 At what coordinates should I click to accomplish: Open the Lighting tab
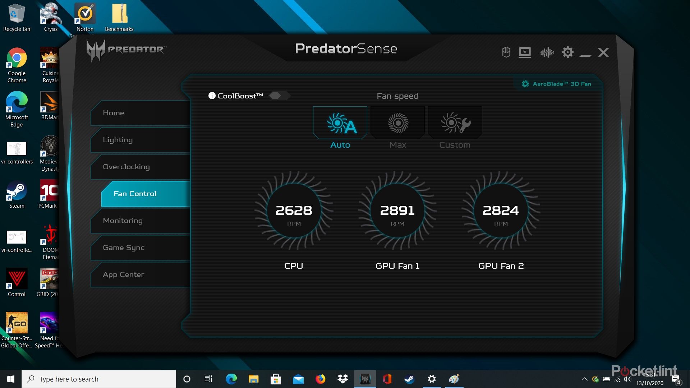click(x=118, y=140)
